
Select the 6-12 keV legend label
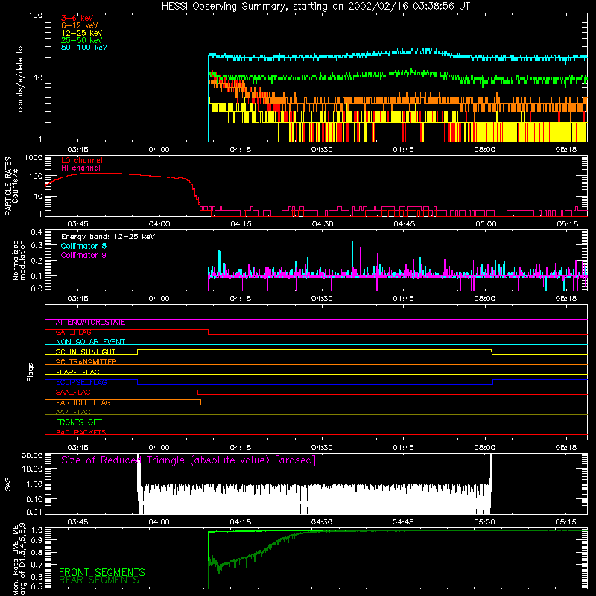point(80,25)
